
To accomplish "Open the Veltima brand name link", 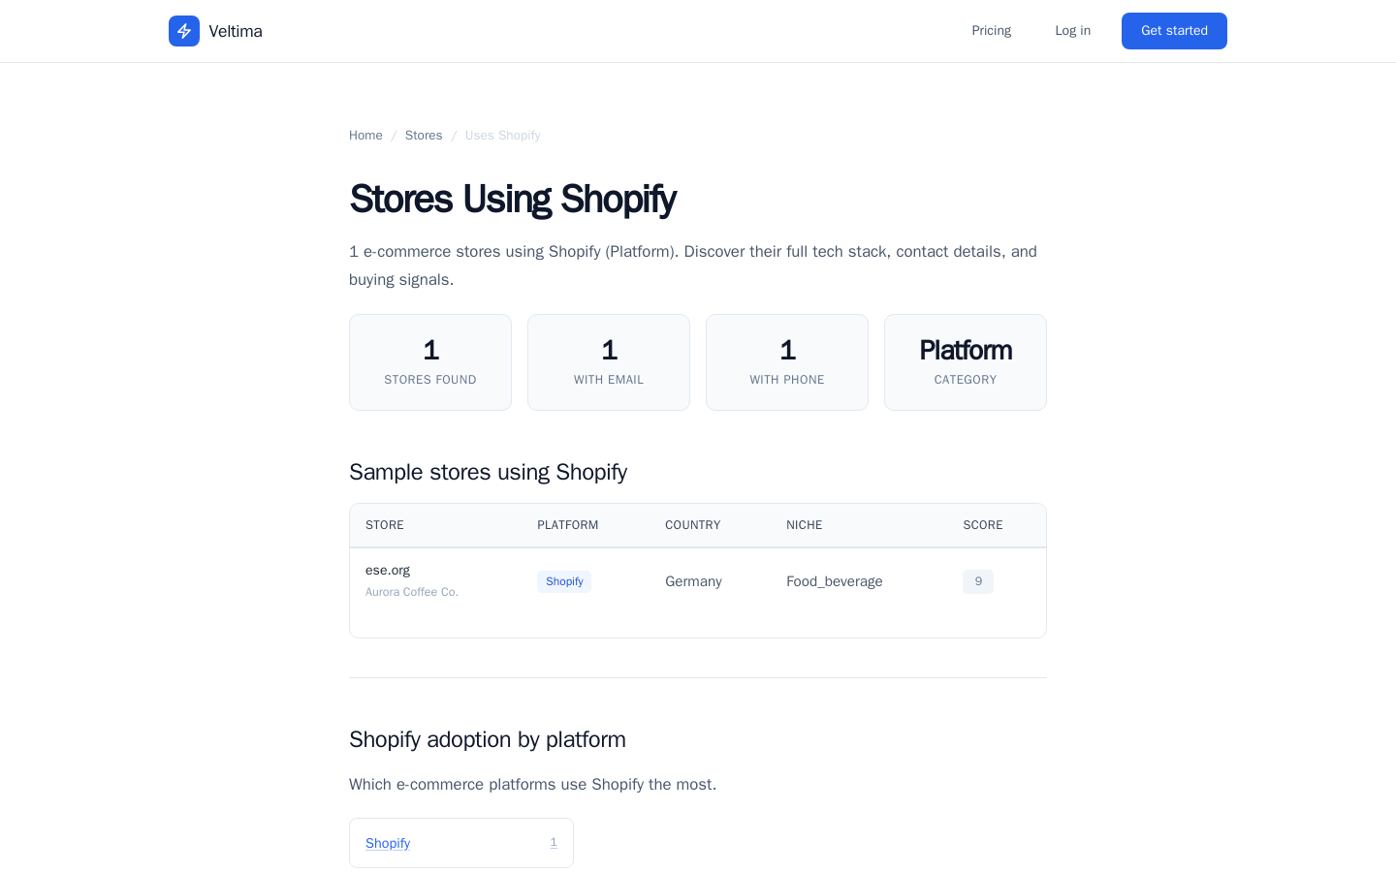I will pyautogui.click(x=236, y=31).
